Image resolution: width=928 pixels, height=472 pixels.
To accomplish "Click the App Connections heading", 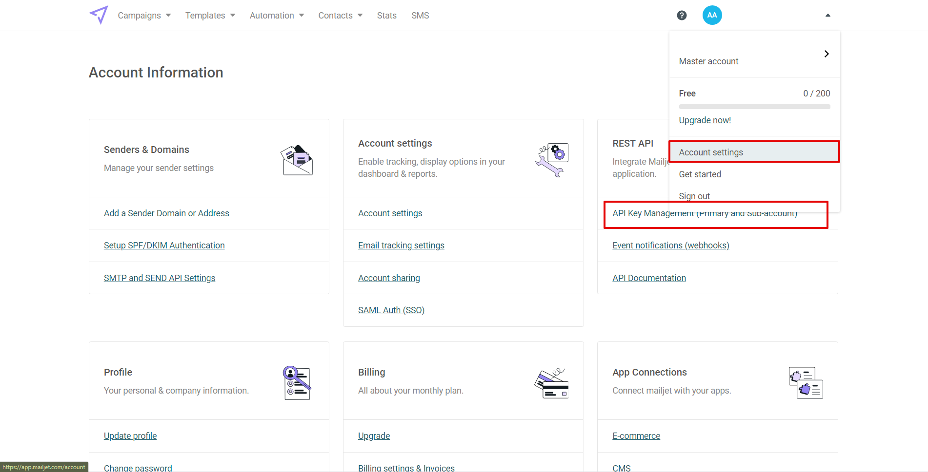I will pos(649,372).
